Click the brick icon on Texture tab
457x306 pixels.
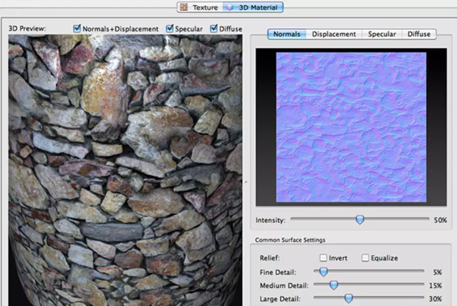pos(183,7)
